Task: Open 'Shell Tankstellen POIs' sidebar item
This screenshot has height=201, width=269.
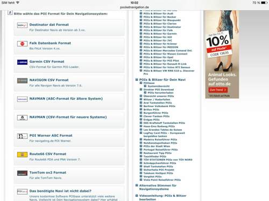Action: (x=158, y=166)
